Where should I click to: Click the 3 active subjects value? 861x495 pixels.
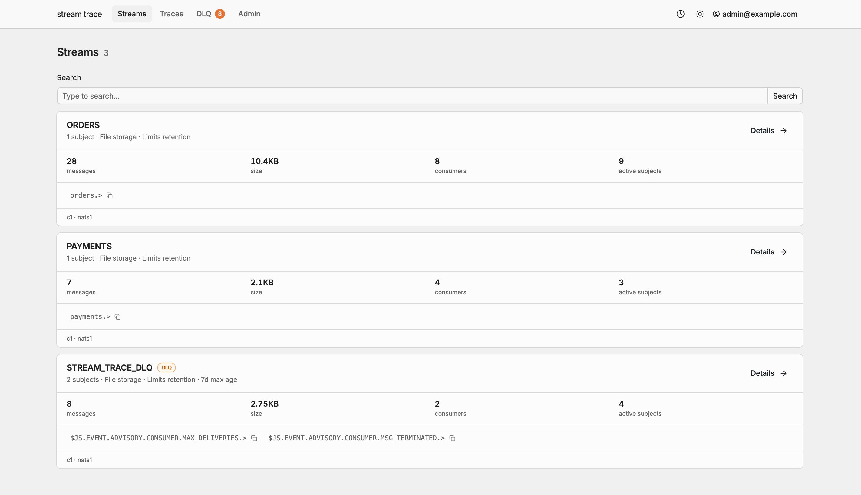coord(621,283)
